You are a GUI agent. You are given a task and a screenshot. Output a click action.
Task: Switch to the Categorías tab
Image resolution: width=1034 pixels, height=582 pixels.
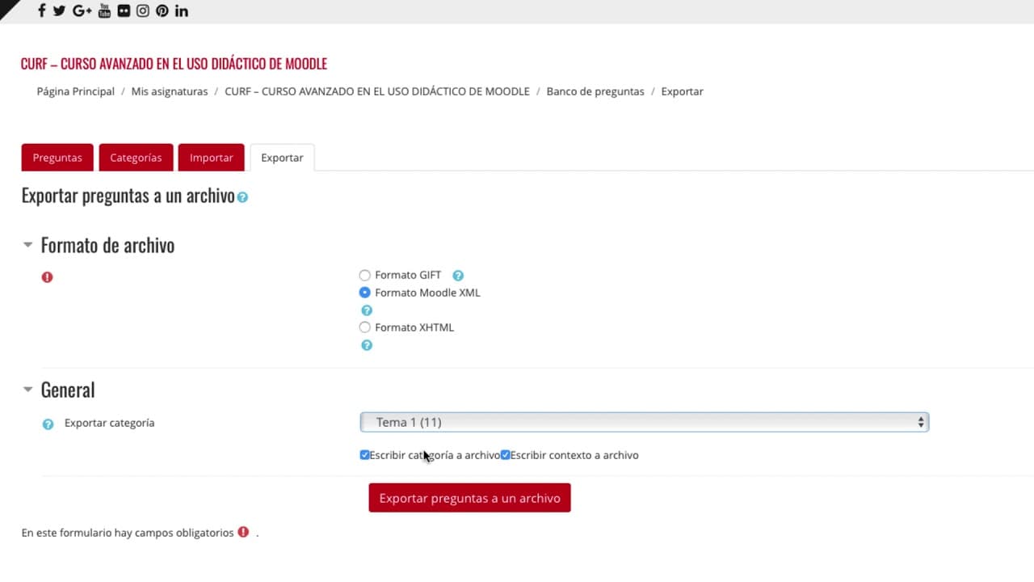click(x=136, y=158)
